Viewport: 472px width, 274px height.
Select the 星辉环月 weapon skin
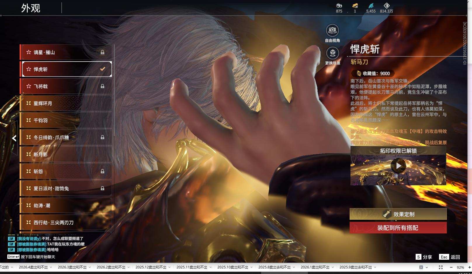(66, 103)
